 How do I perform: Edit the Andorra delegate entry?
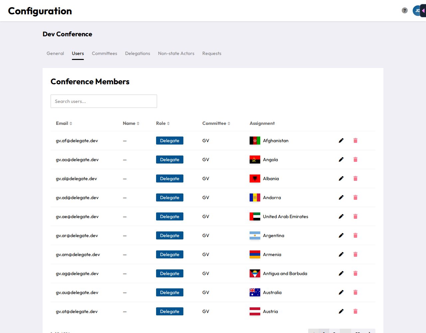pos(341,197)
